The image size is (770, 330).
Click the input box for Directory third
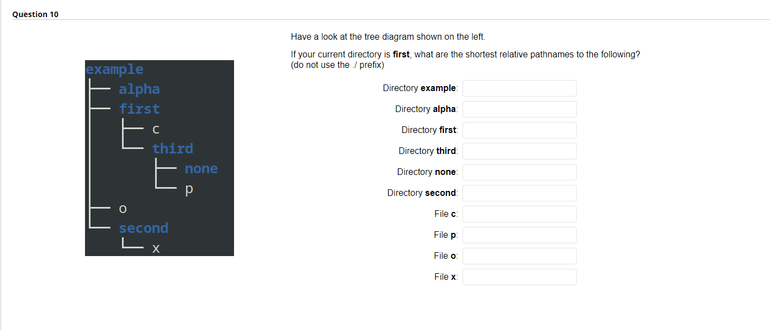tap(519, 151)
